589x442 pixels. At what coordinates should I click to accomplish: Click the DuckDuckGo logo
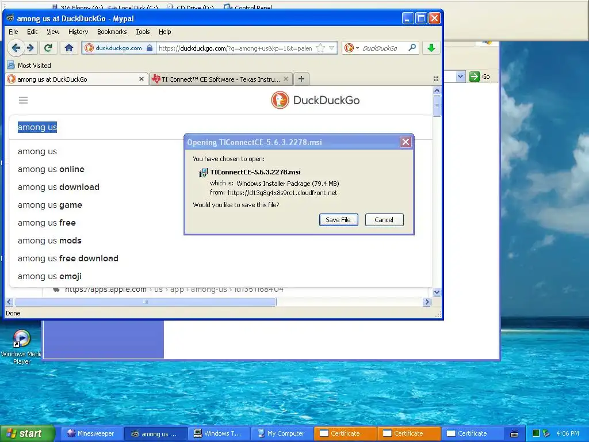point(316,100)
